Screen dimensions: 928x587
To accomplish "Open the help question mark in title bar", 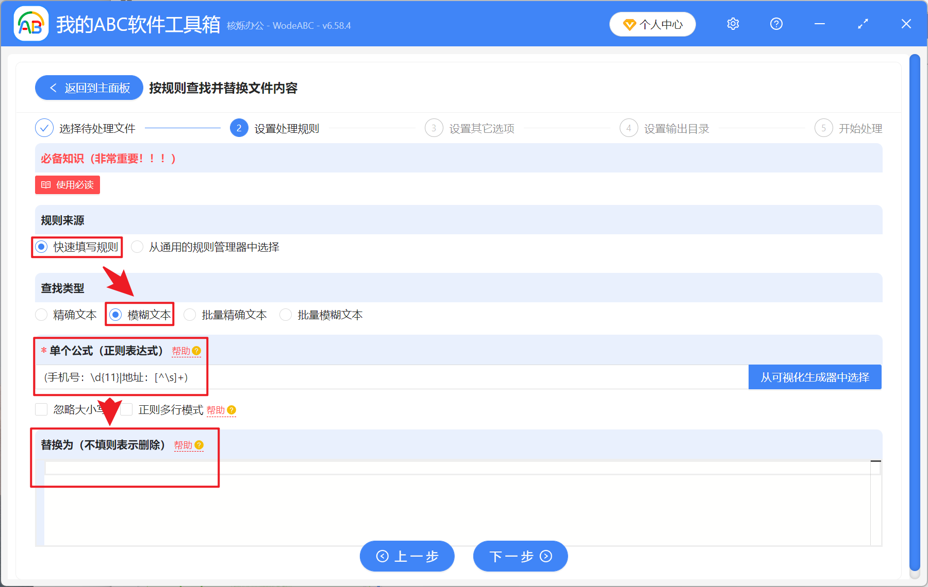I will point(776,24).
